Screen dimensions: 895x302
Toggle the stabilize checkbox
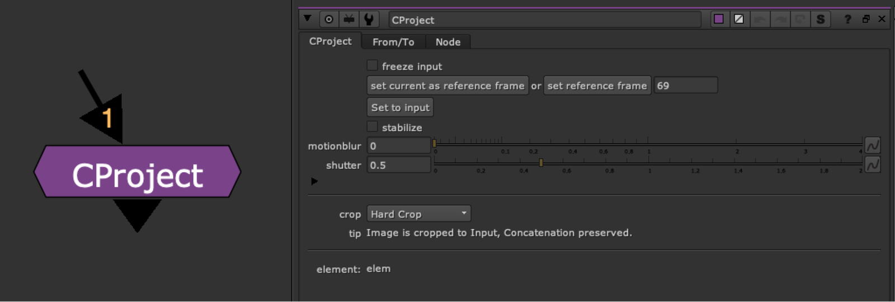pyautogui.click(x=373, y=127)
